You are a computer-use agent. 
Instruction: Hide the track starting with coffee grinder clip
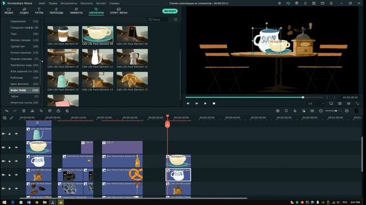tap(17, 175)
